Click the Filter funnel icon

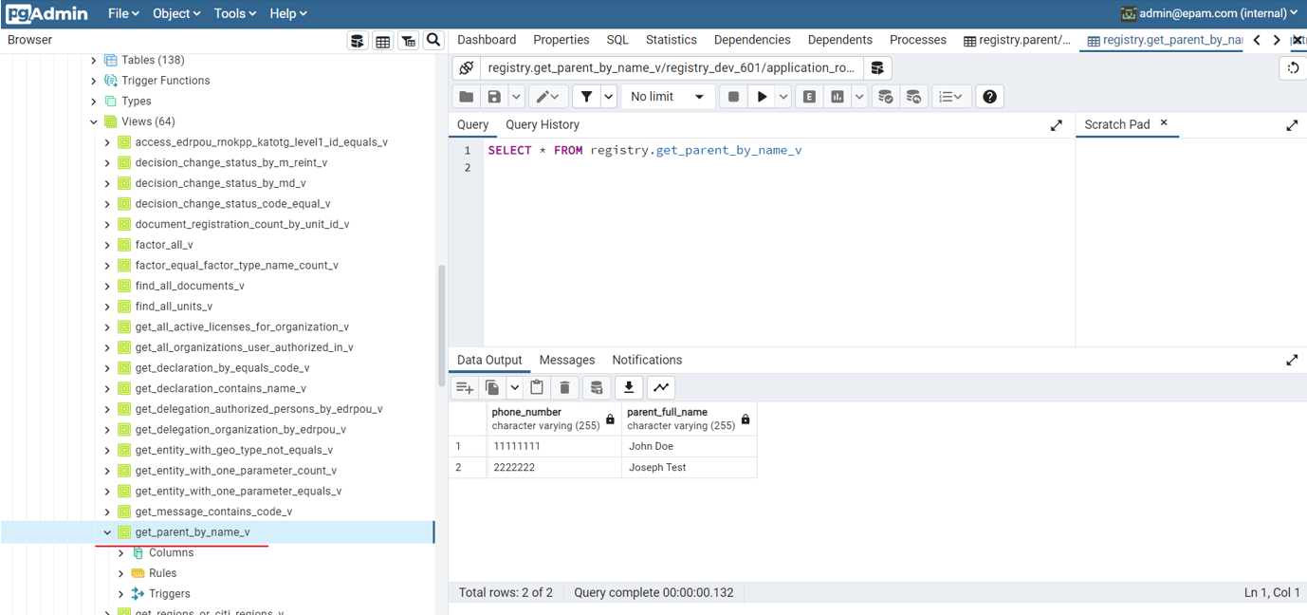(x=586, y=97)
